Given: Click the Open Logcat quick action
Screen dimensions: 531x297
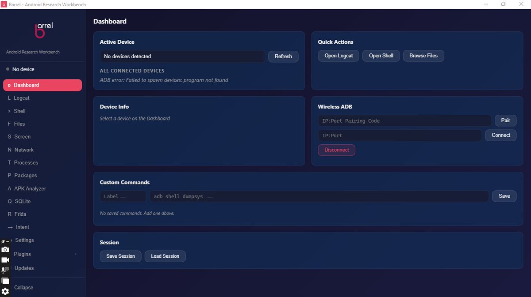Looking at the screenshot, I should click(x=339, y=56).
